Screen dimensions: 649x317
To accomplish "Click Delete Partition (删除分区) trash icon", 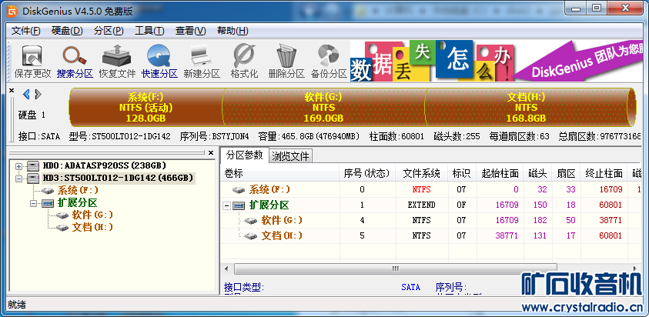I will click(286, 62).
